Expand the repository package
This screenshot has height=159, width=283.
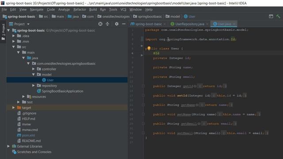click(34, 85)
